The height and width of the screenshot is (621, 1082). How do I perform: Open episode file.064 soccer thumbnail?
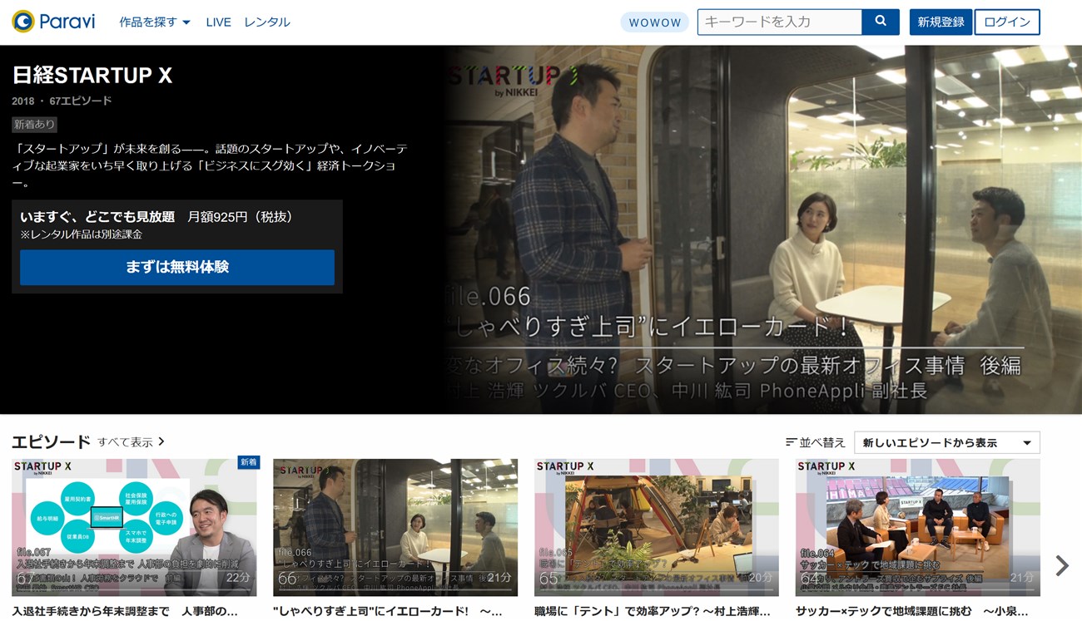tap(918, 527)
